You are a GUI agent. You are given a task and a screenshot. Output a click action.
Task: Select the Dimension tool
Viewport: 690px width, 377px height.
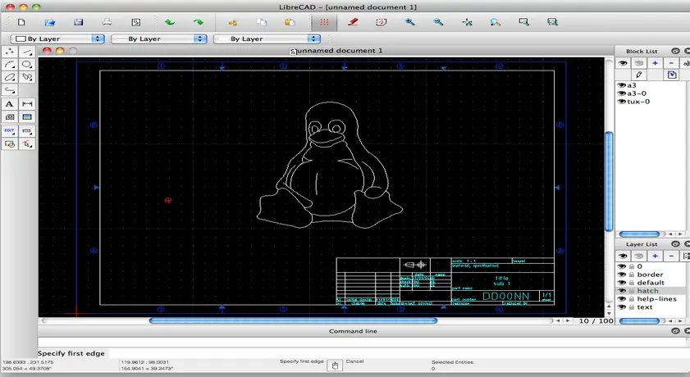click(27, 104)
